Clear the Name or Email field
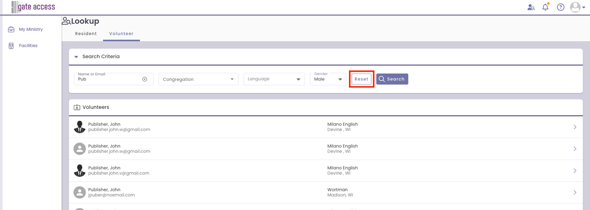590x210 pixels. 144,79
